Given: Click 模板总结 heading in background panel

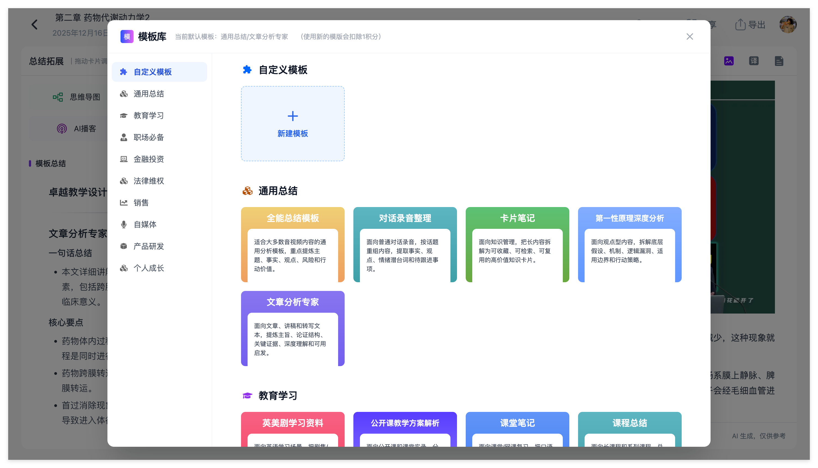Looking at the screenshot, I should [50, 164].
